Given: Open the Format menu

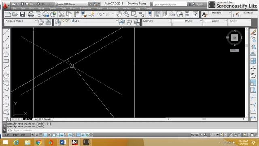Looking at the screenshot, I should (x=52, y=8).
